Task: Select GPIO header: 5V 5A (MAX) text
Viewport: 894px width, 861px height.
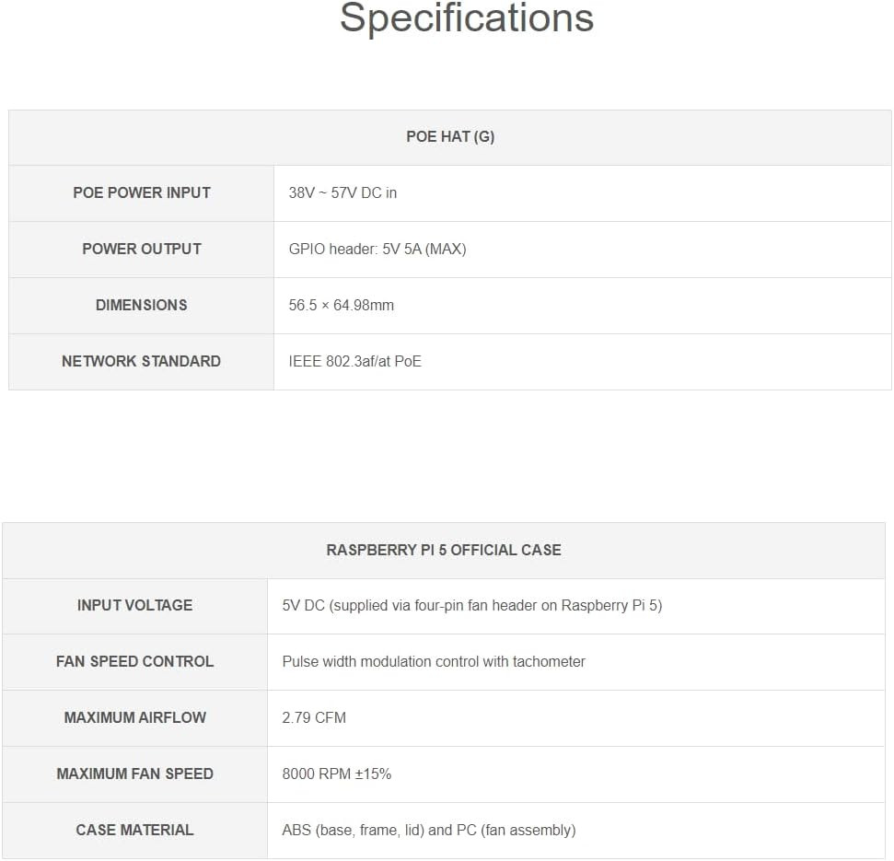Action: 377,250
